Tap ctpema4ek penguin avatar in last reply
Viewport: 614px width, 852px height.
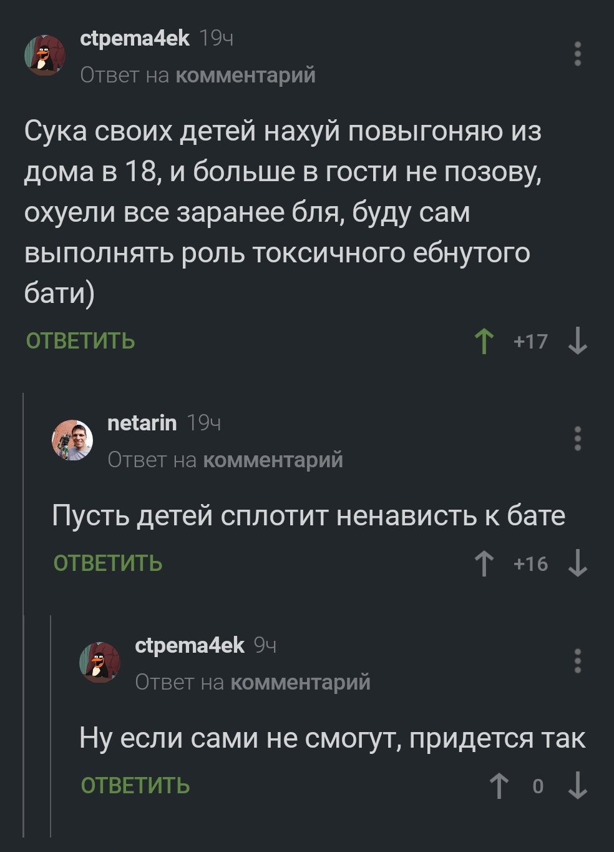pos(100,663)
